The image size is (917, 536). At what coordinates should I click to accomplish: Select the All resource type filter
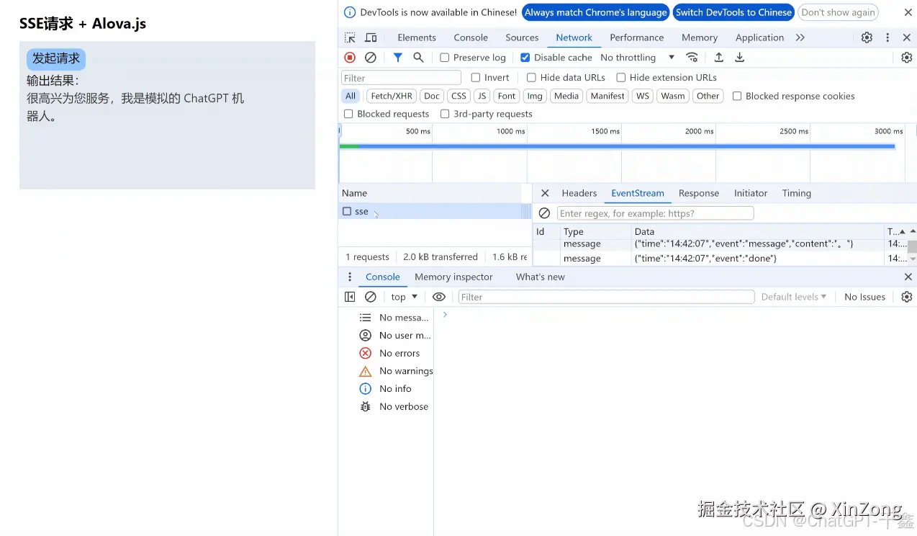pos(351,96)
